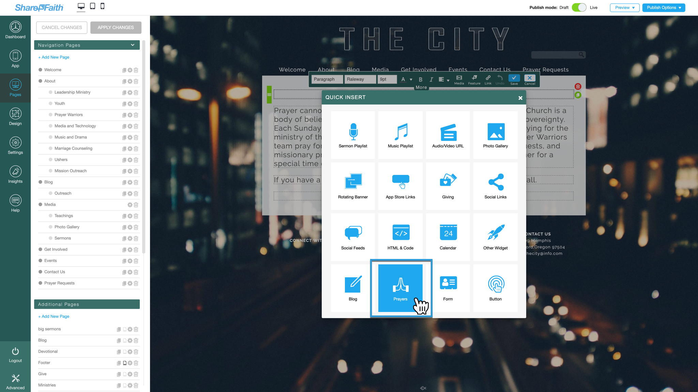The image size is (698, 392).
Task: Open Media tool in editor toolbar
Action: coord(459,80)
